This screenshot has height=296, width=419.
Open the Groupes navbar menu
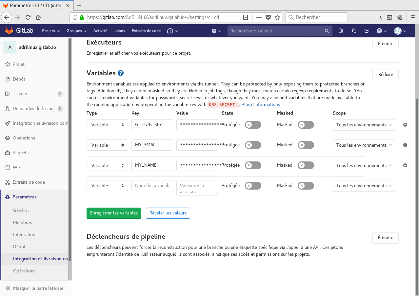pos(76,31)
